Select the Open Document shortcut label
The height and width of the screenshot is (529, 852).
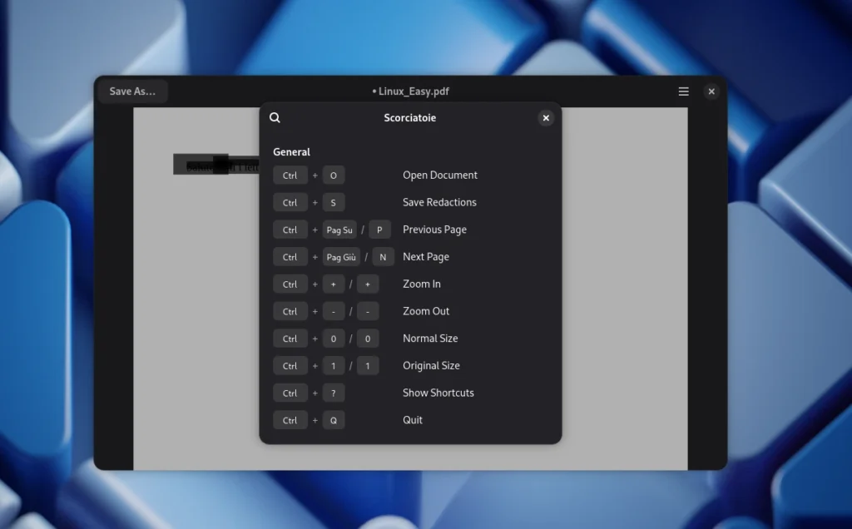tap(440, 176)
